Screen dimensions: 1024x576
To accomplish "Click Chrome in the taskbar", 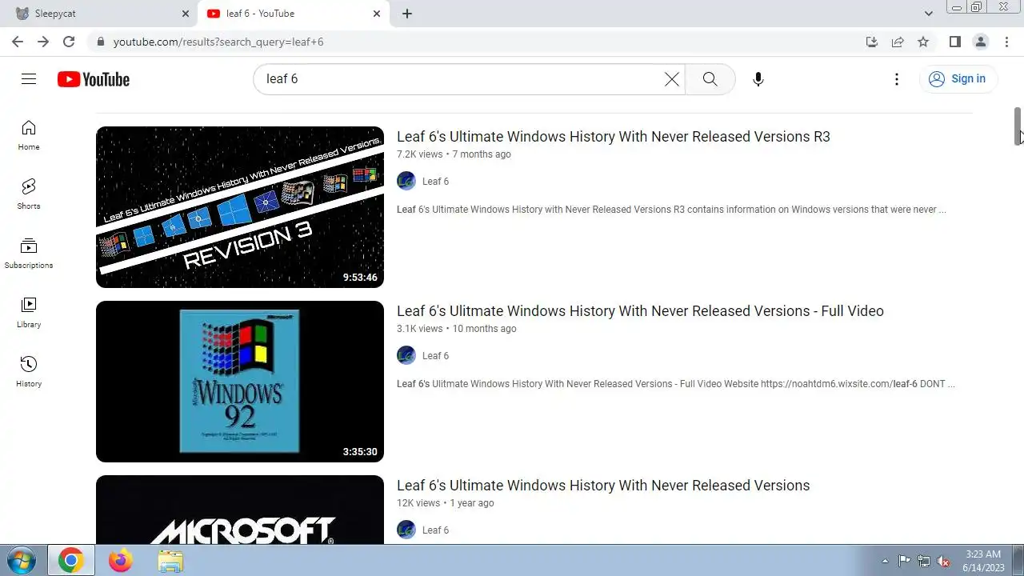I will click(x=70, y=560).
